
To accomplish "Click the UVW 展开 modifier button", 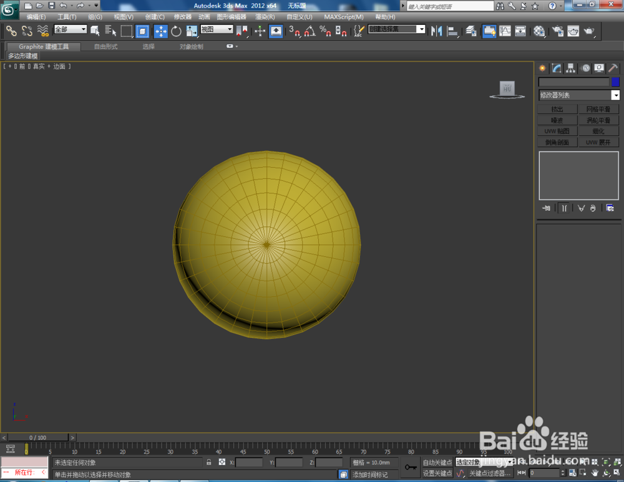I will [x=598, y=142].
